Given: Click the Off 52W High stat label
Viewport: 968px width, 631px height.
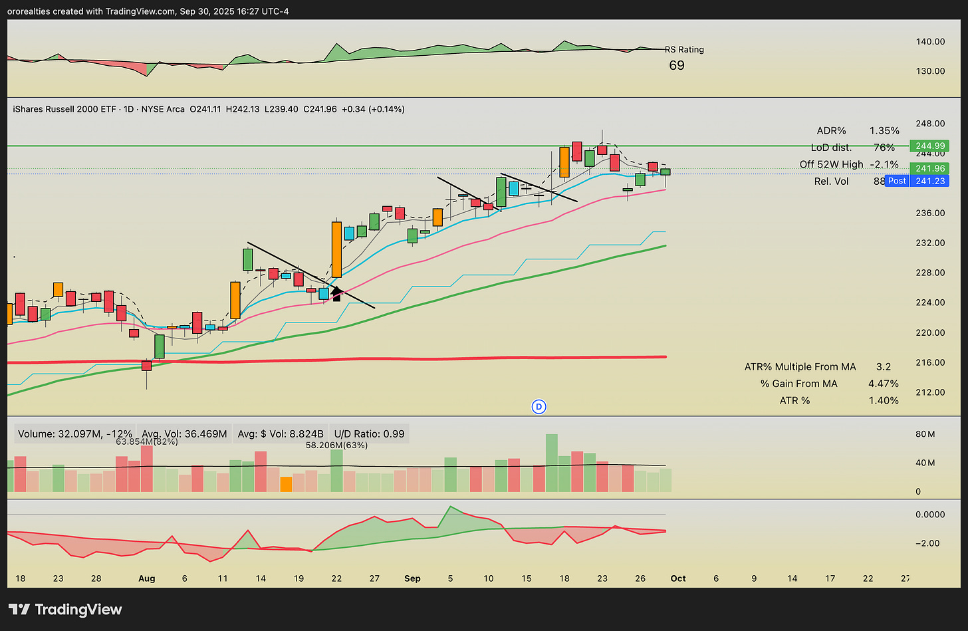Looking at the screenshot, I should click(831, 164).
